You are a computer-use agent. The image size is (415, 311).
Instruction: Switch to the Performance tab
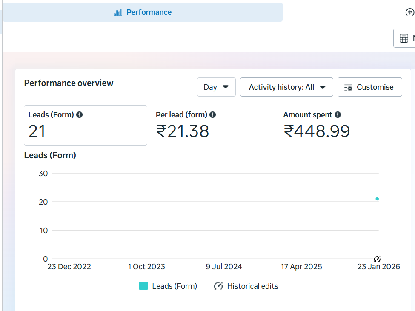[143, 12]
